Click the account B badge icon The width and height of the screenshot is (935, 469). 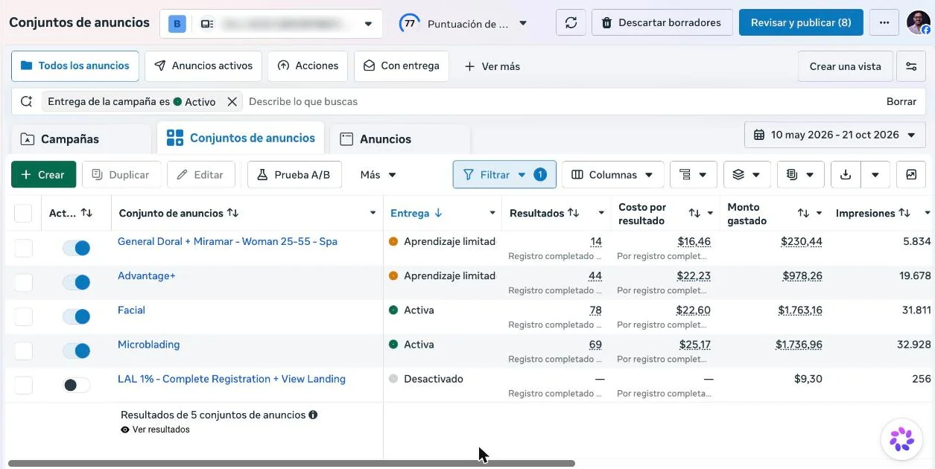pyautogui.click(x=177, y=24)
